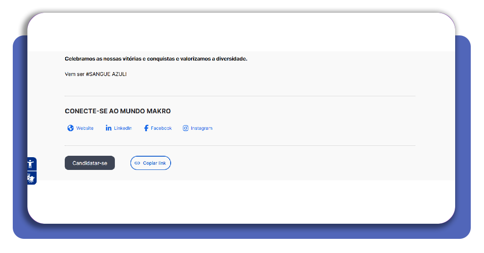Click the LinkedIn logo icon
This screenshot has width=484, height=253.
click(x=108, y=128)
